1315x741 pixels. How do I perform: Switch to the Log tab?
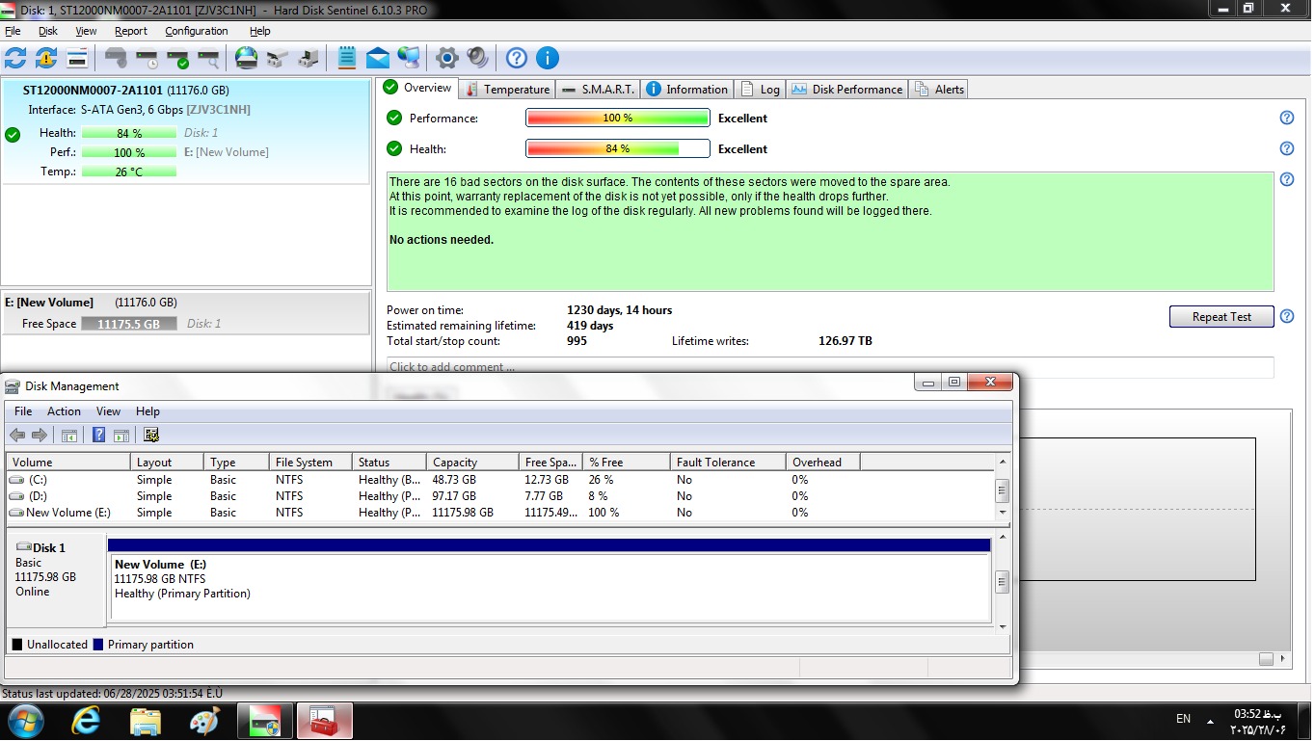pos(761,89)
